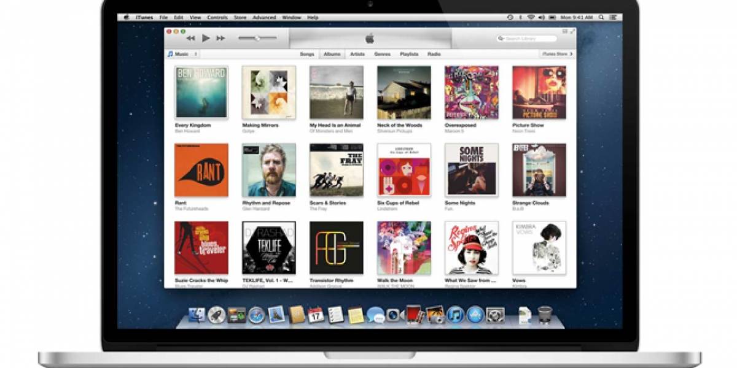The width and height of the screenshot is (737, 368).
Task: Click the Search Library field
Action: [528, 38]
